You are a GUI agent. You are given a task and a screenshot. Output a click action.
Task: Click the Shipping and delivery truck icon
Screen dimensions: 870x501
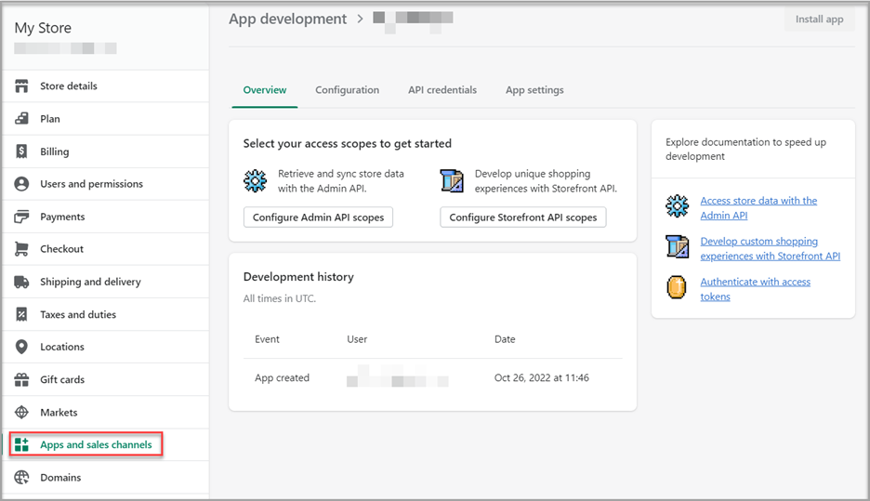pyautogui.click(x=21, y=282)
